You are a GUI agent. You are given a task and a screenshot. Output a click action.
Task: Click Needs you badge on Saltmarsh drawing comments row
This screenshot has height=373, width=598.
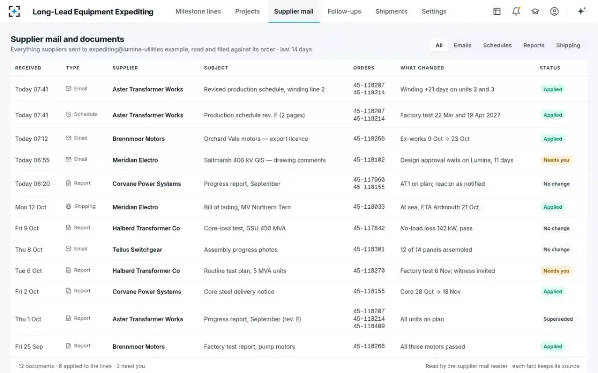tap(556, 160)
